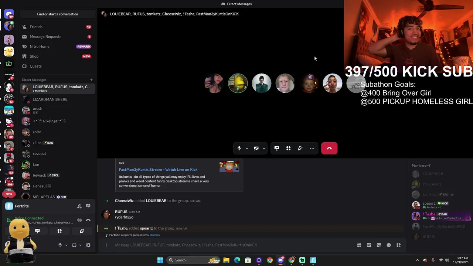This screenshot has height=266, width=473.
Task: Click the Kick stream embed thumbnail
Action: coord(229,167)
